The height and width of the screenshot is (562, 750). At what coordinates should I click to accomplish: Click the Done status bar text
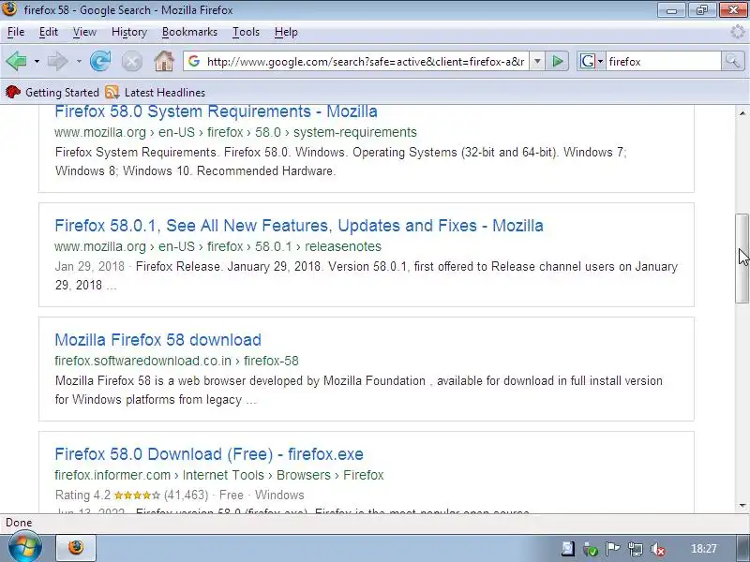click(19, 523)
